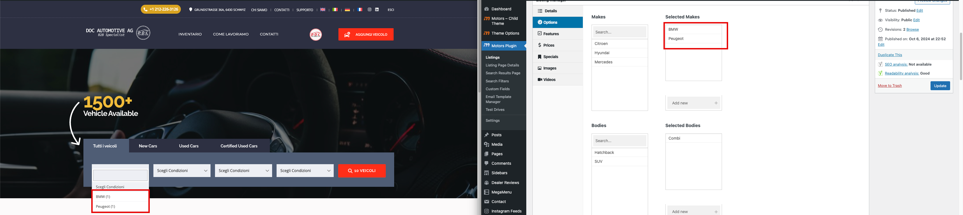Image resolution: width=963 pixels, height=215 pixels.
Task: Click the Dealer Reviews icon in sidebar
Action: coord(487,183)
